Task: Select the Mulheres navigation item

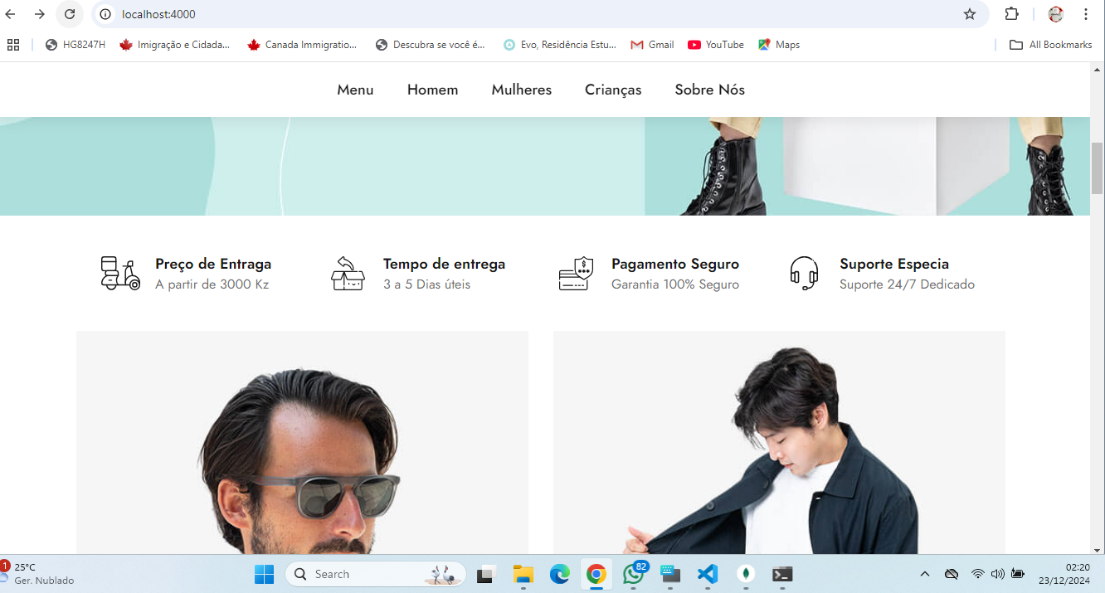Action: click(521, 90)
